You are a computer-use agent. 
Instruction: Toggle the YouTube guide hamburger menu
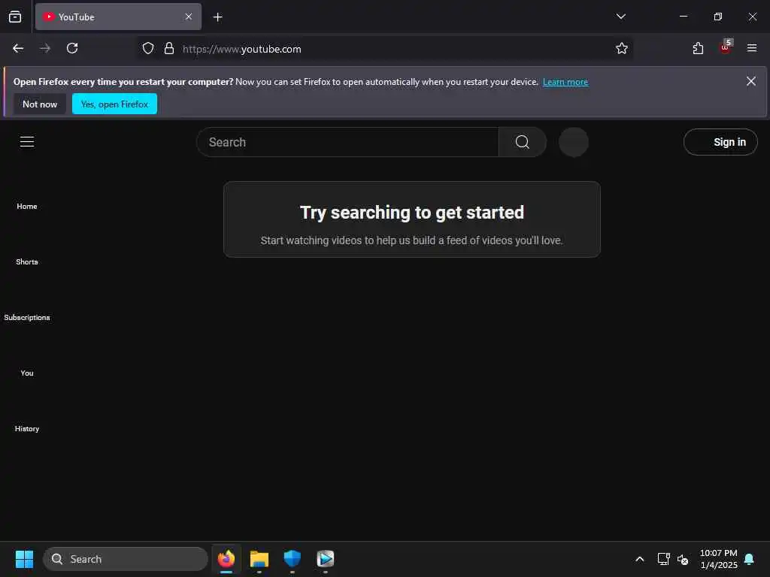click(27, 142)
